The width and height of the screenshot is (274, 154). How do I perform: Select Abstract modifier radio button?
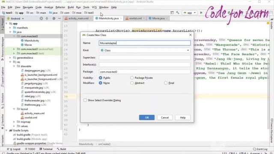click(132, 83)
